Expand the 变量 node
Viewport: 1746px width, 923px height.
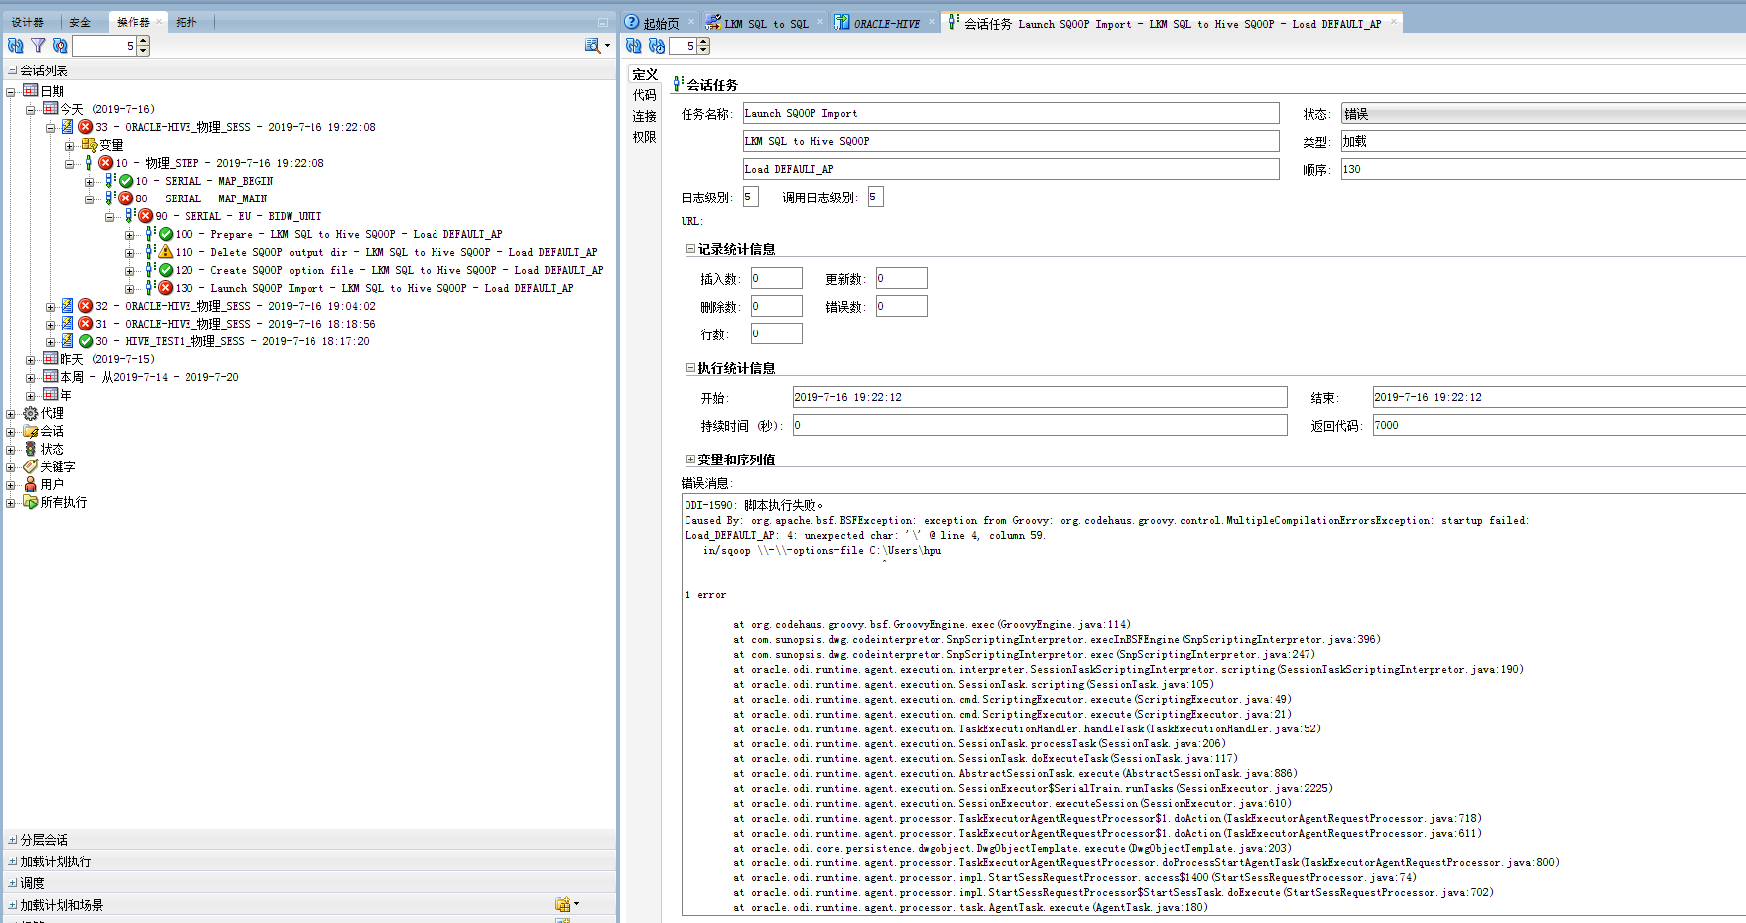(70, 145)
